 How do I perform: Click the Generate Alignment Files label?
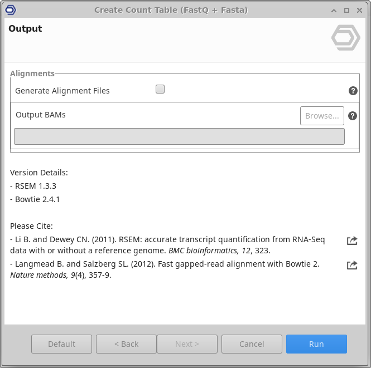click(x=62, y=91)
